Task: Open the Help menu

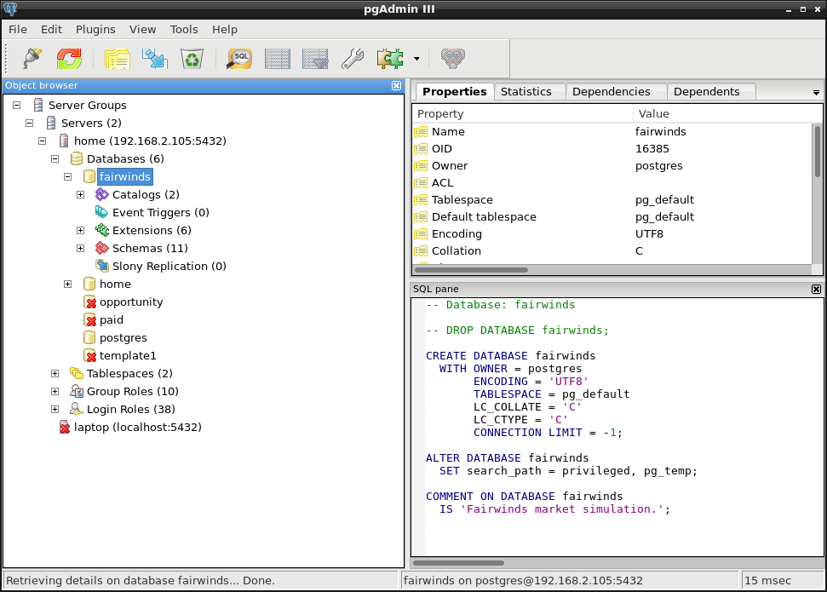Action: click(225, 30)
